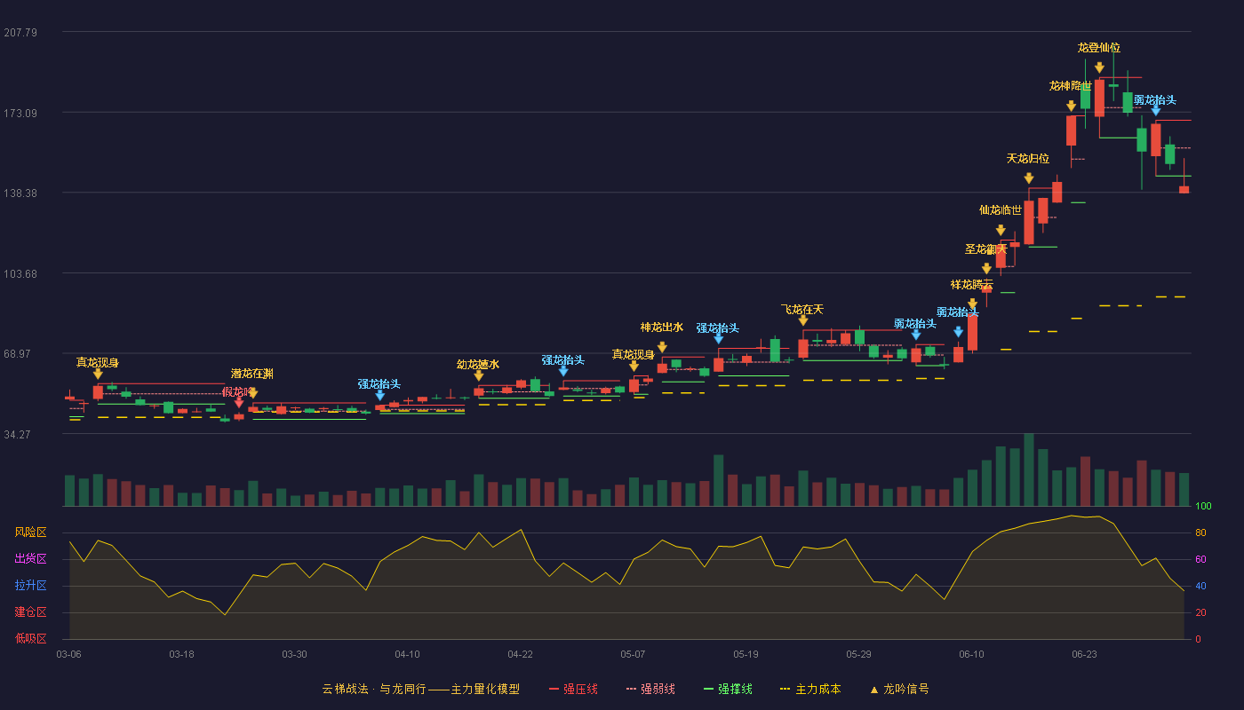Viewport: 1244px width, 710px height.
Task: Click the blue arrow under 强龙抬头 near 04-26
Action: (x=563, y=370)
